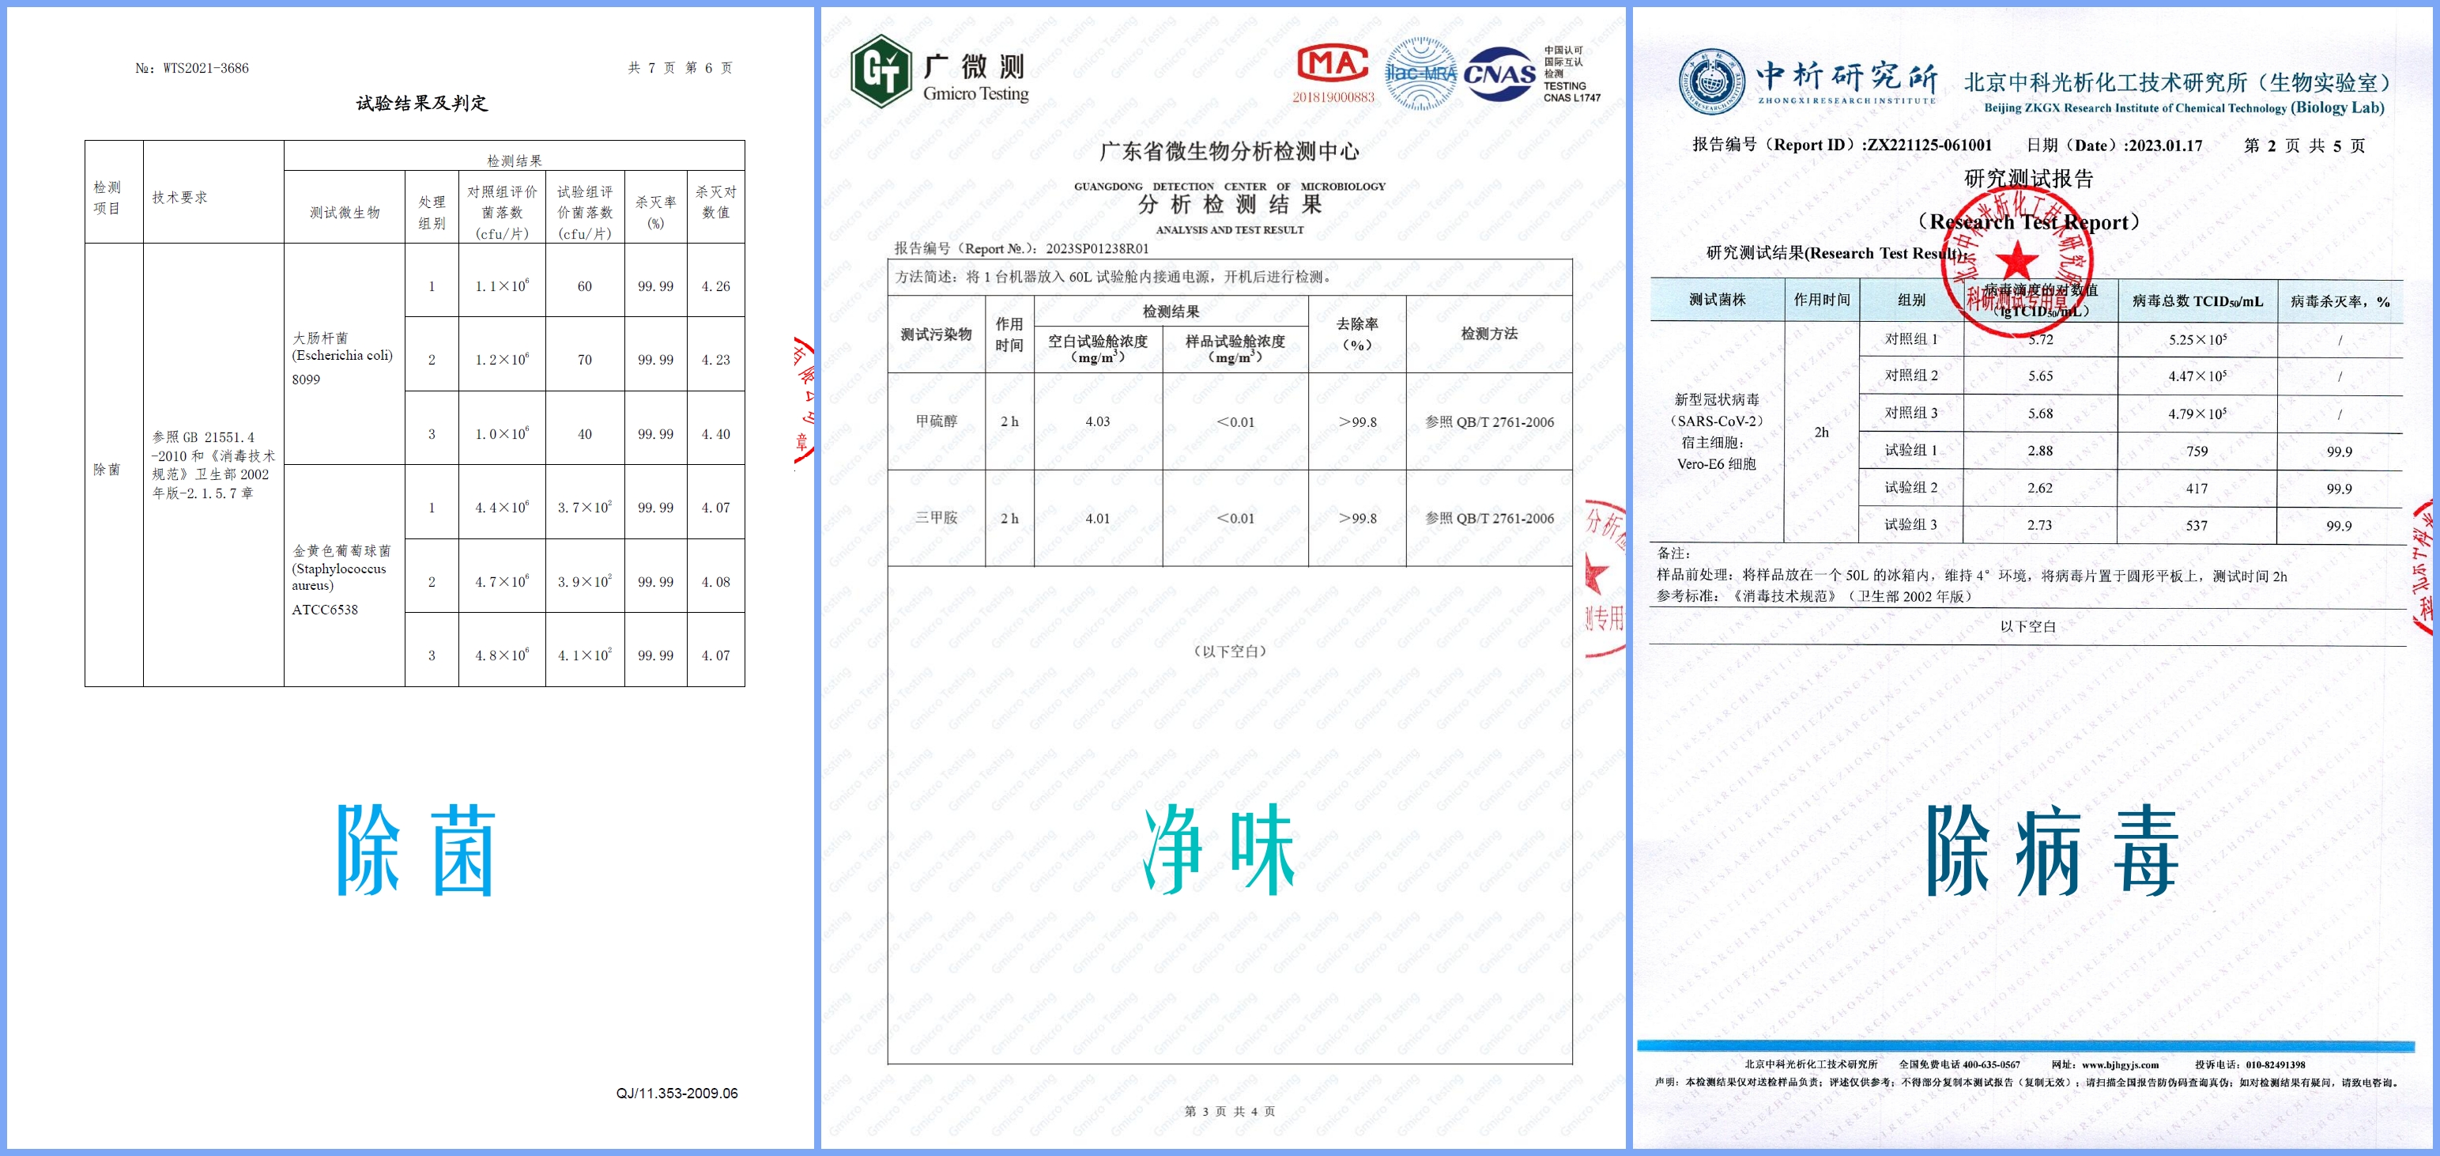The height and width of the screenshot is (1156, 2440).
Task: Click the 甲硫醇 pollutant row
Action: 936,421
